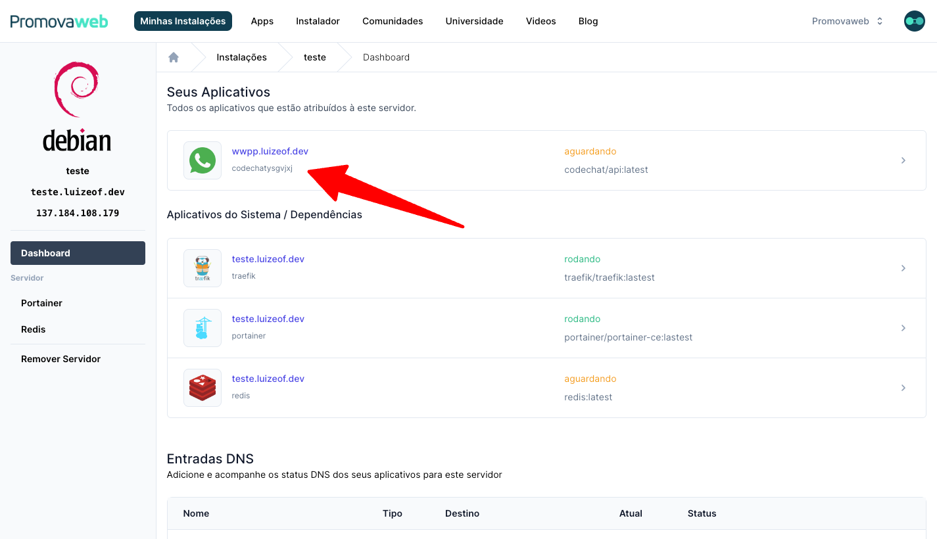Click the Tipo column header
Image resolution: width=937 pixels, height=539 pixels.
(x=393, y=513)
